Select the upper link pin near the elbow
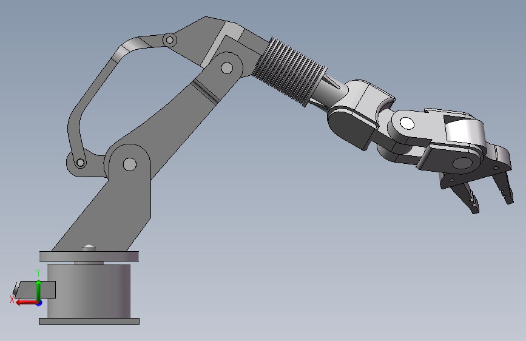Image resolution: width=526 pixels, height=341 pixels. 170,40
